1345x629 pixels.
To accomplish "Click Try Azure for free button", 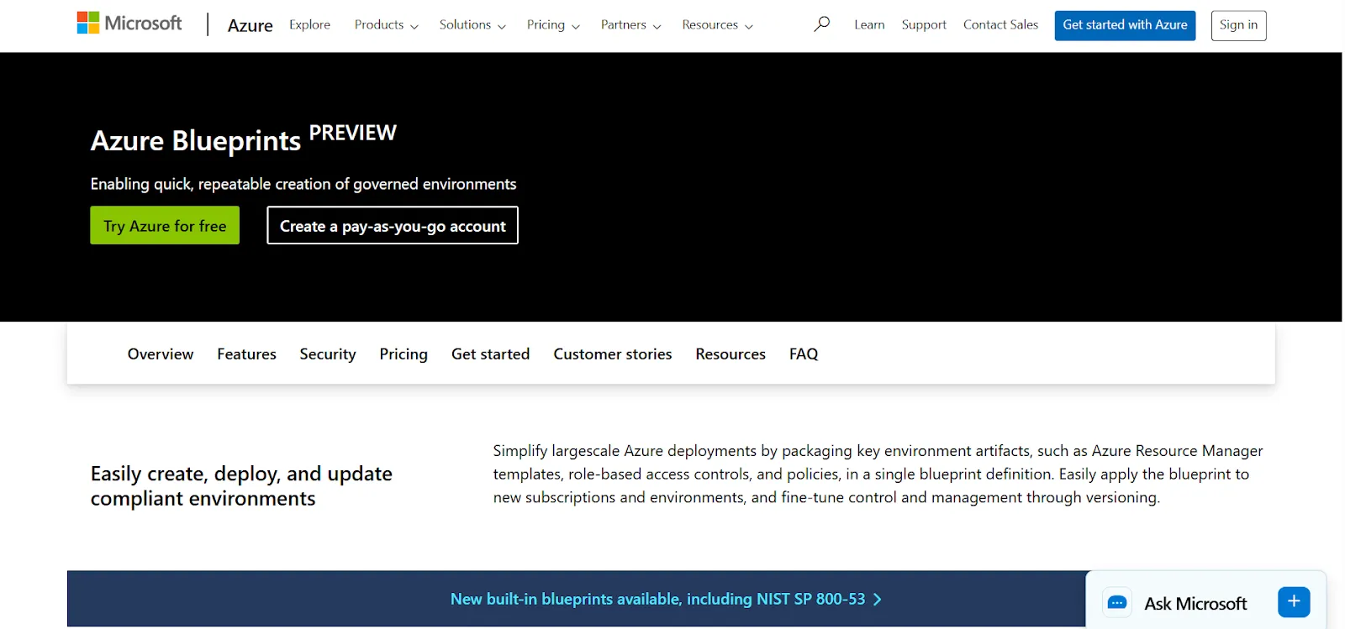I will tap(165, 225).
